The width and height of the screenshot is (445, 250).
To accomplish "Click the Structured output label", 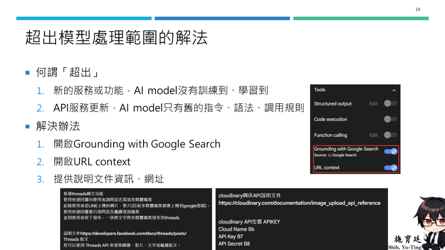I will [333, 104].
